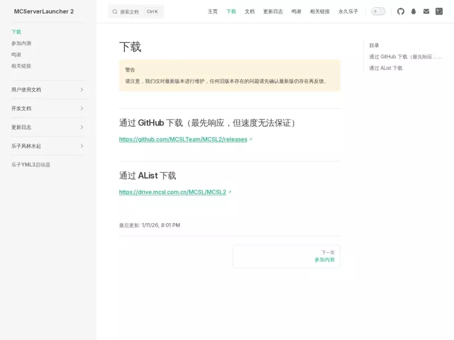Expand the 开发文档 sidebar section

[x=48, y=108]
